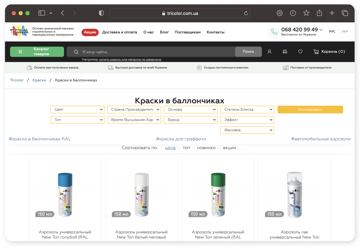Viewport: 362px width, 249px height.
Task: Go to Краски breadcrumb link
Action: click(39, 80)
